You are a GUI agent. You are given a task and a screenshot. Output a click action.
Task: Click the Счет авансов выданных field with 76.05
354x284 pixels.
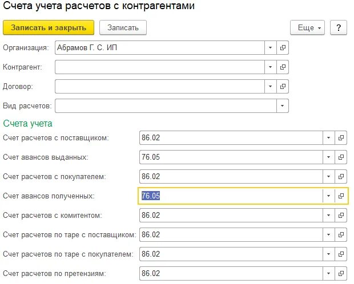pyautogui.click(x=231, y=157)
